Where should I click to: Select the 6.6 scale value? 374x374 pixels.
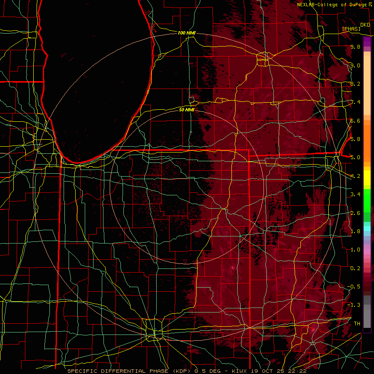(x=355, y=121)
